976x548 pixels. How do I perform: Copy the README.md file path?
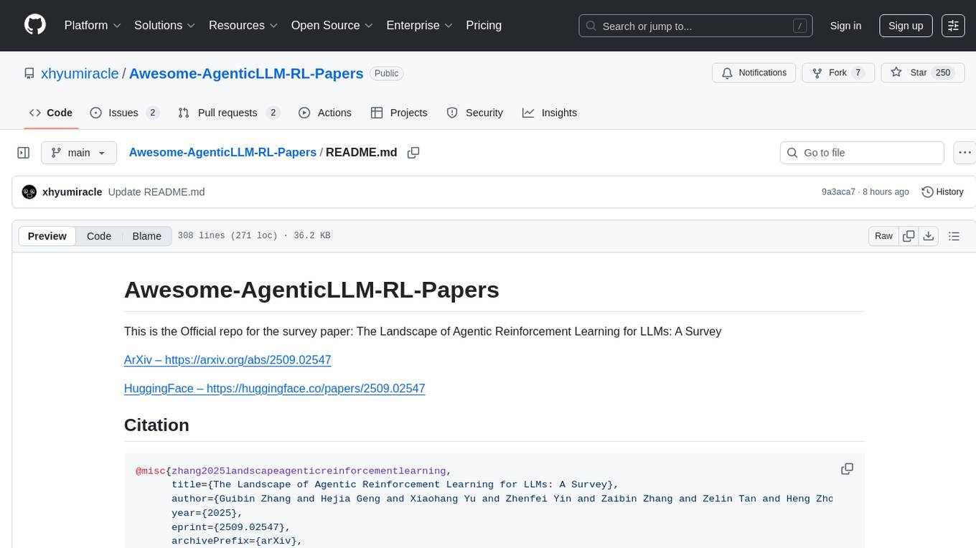pos(413,153)
